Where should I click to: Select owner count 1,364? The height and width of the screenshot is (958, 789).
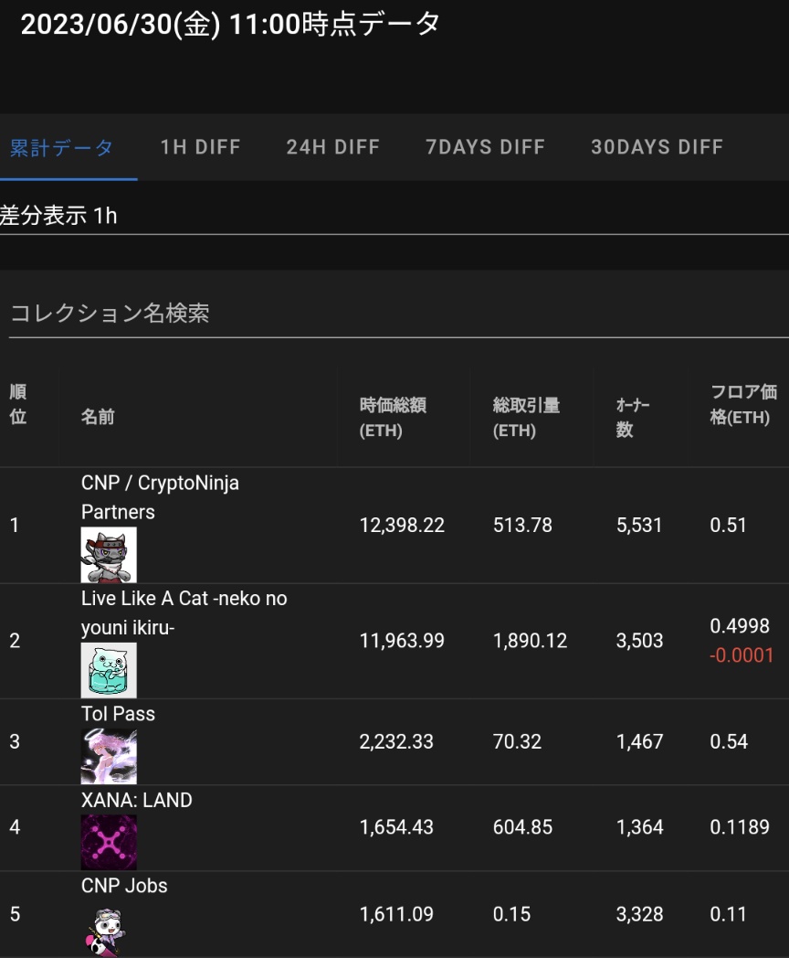tap(639, 826)
